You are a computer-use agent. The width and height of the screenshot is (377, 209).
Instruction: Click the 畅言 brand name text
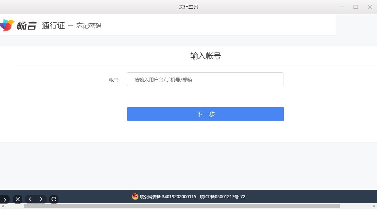point(26,25)
